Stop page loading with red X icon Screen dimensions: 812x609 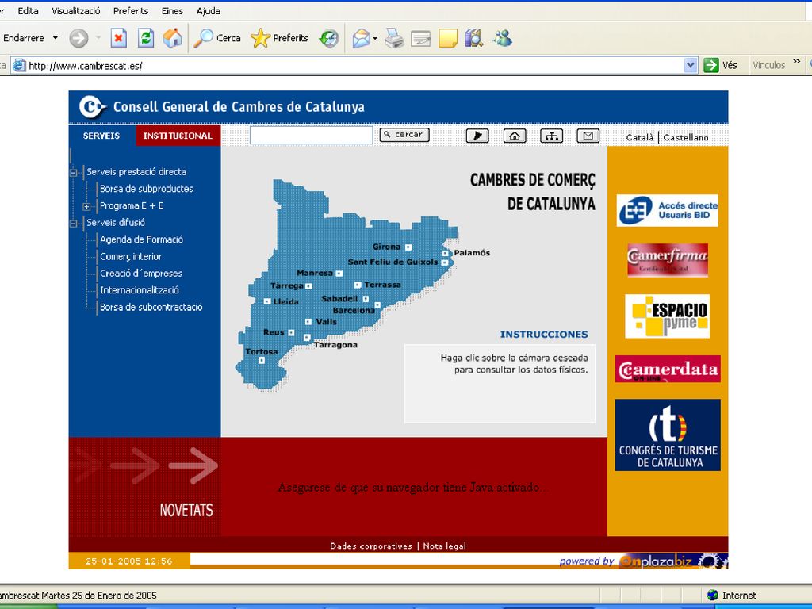tap(119, 38)
